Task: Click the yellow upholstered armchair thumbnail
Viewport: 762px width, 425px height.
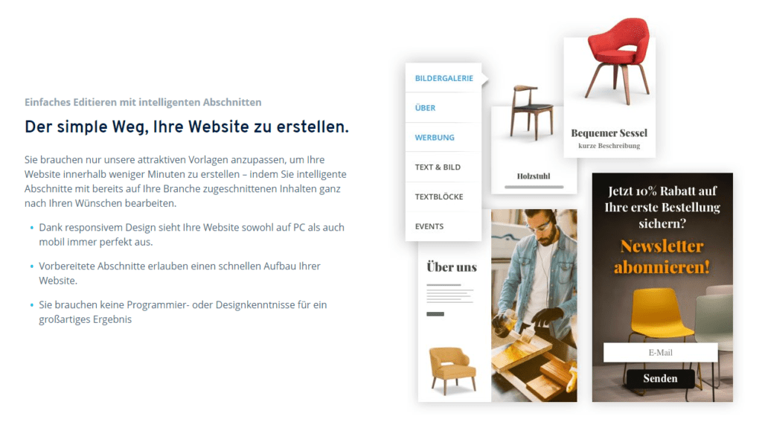Action: (x=452, y=370)
